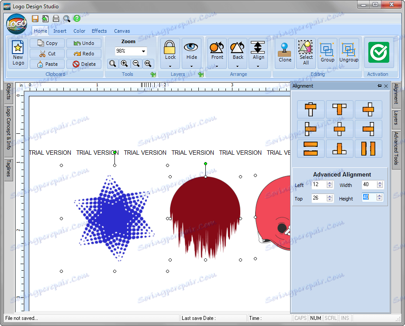The width and height of the screenshot is (405, 326).
Task: Open the Color ribbon tab
Action: 79,31
